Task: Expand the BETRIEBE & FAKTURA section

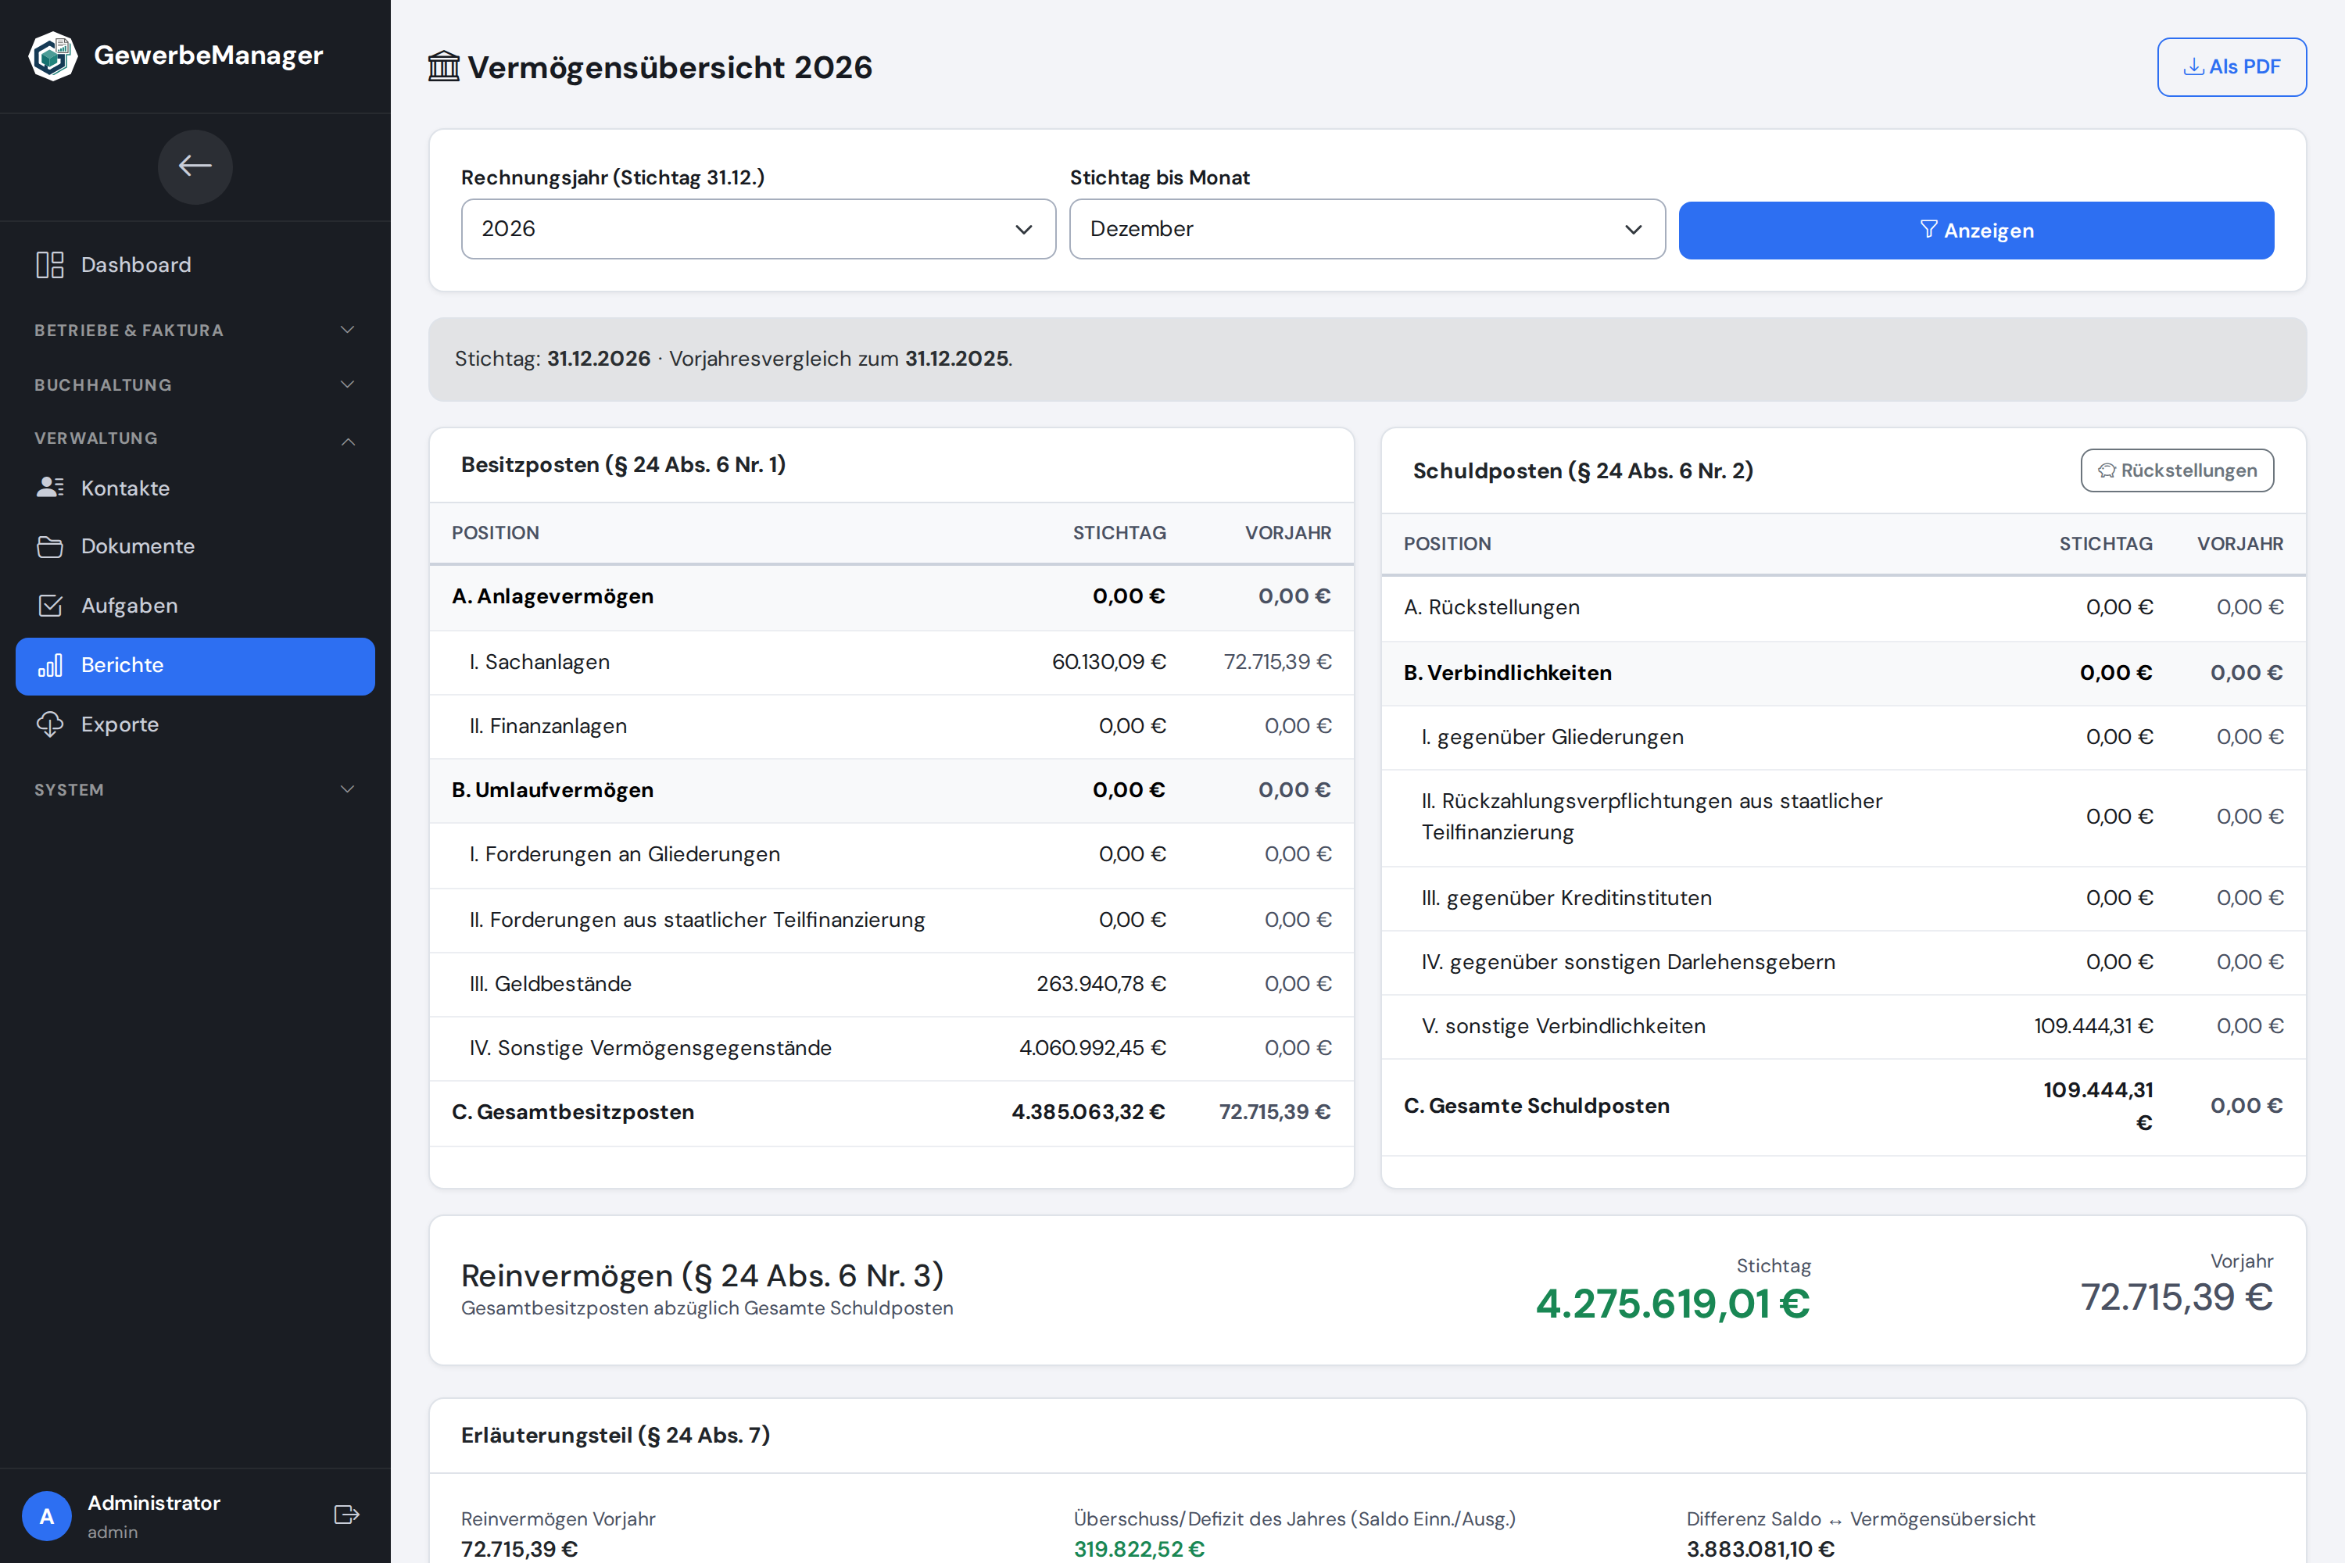Action: tap(195, 330)
